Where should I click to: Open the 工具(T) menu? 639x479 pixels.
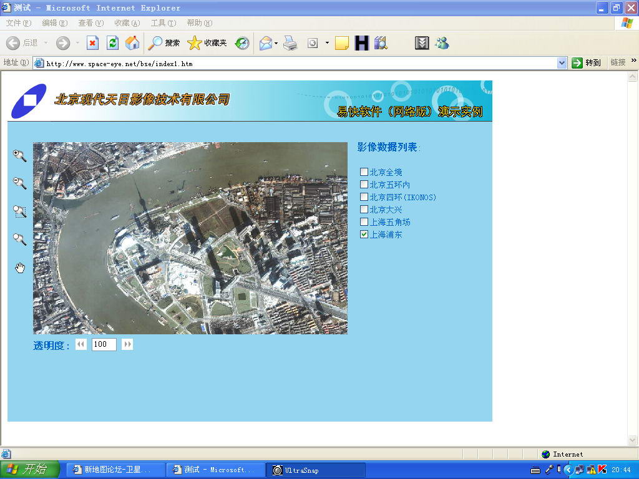[163, 23]
